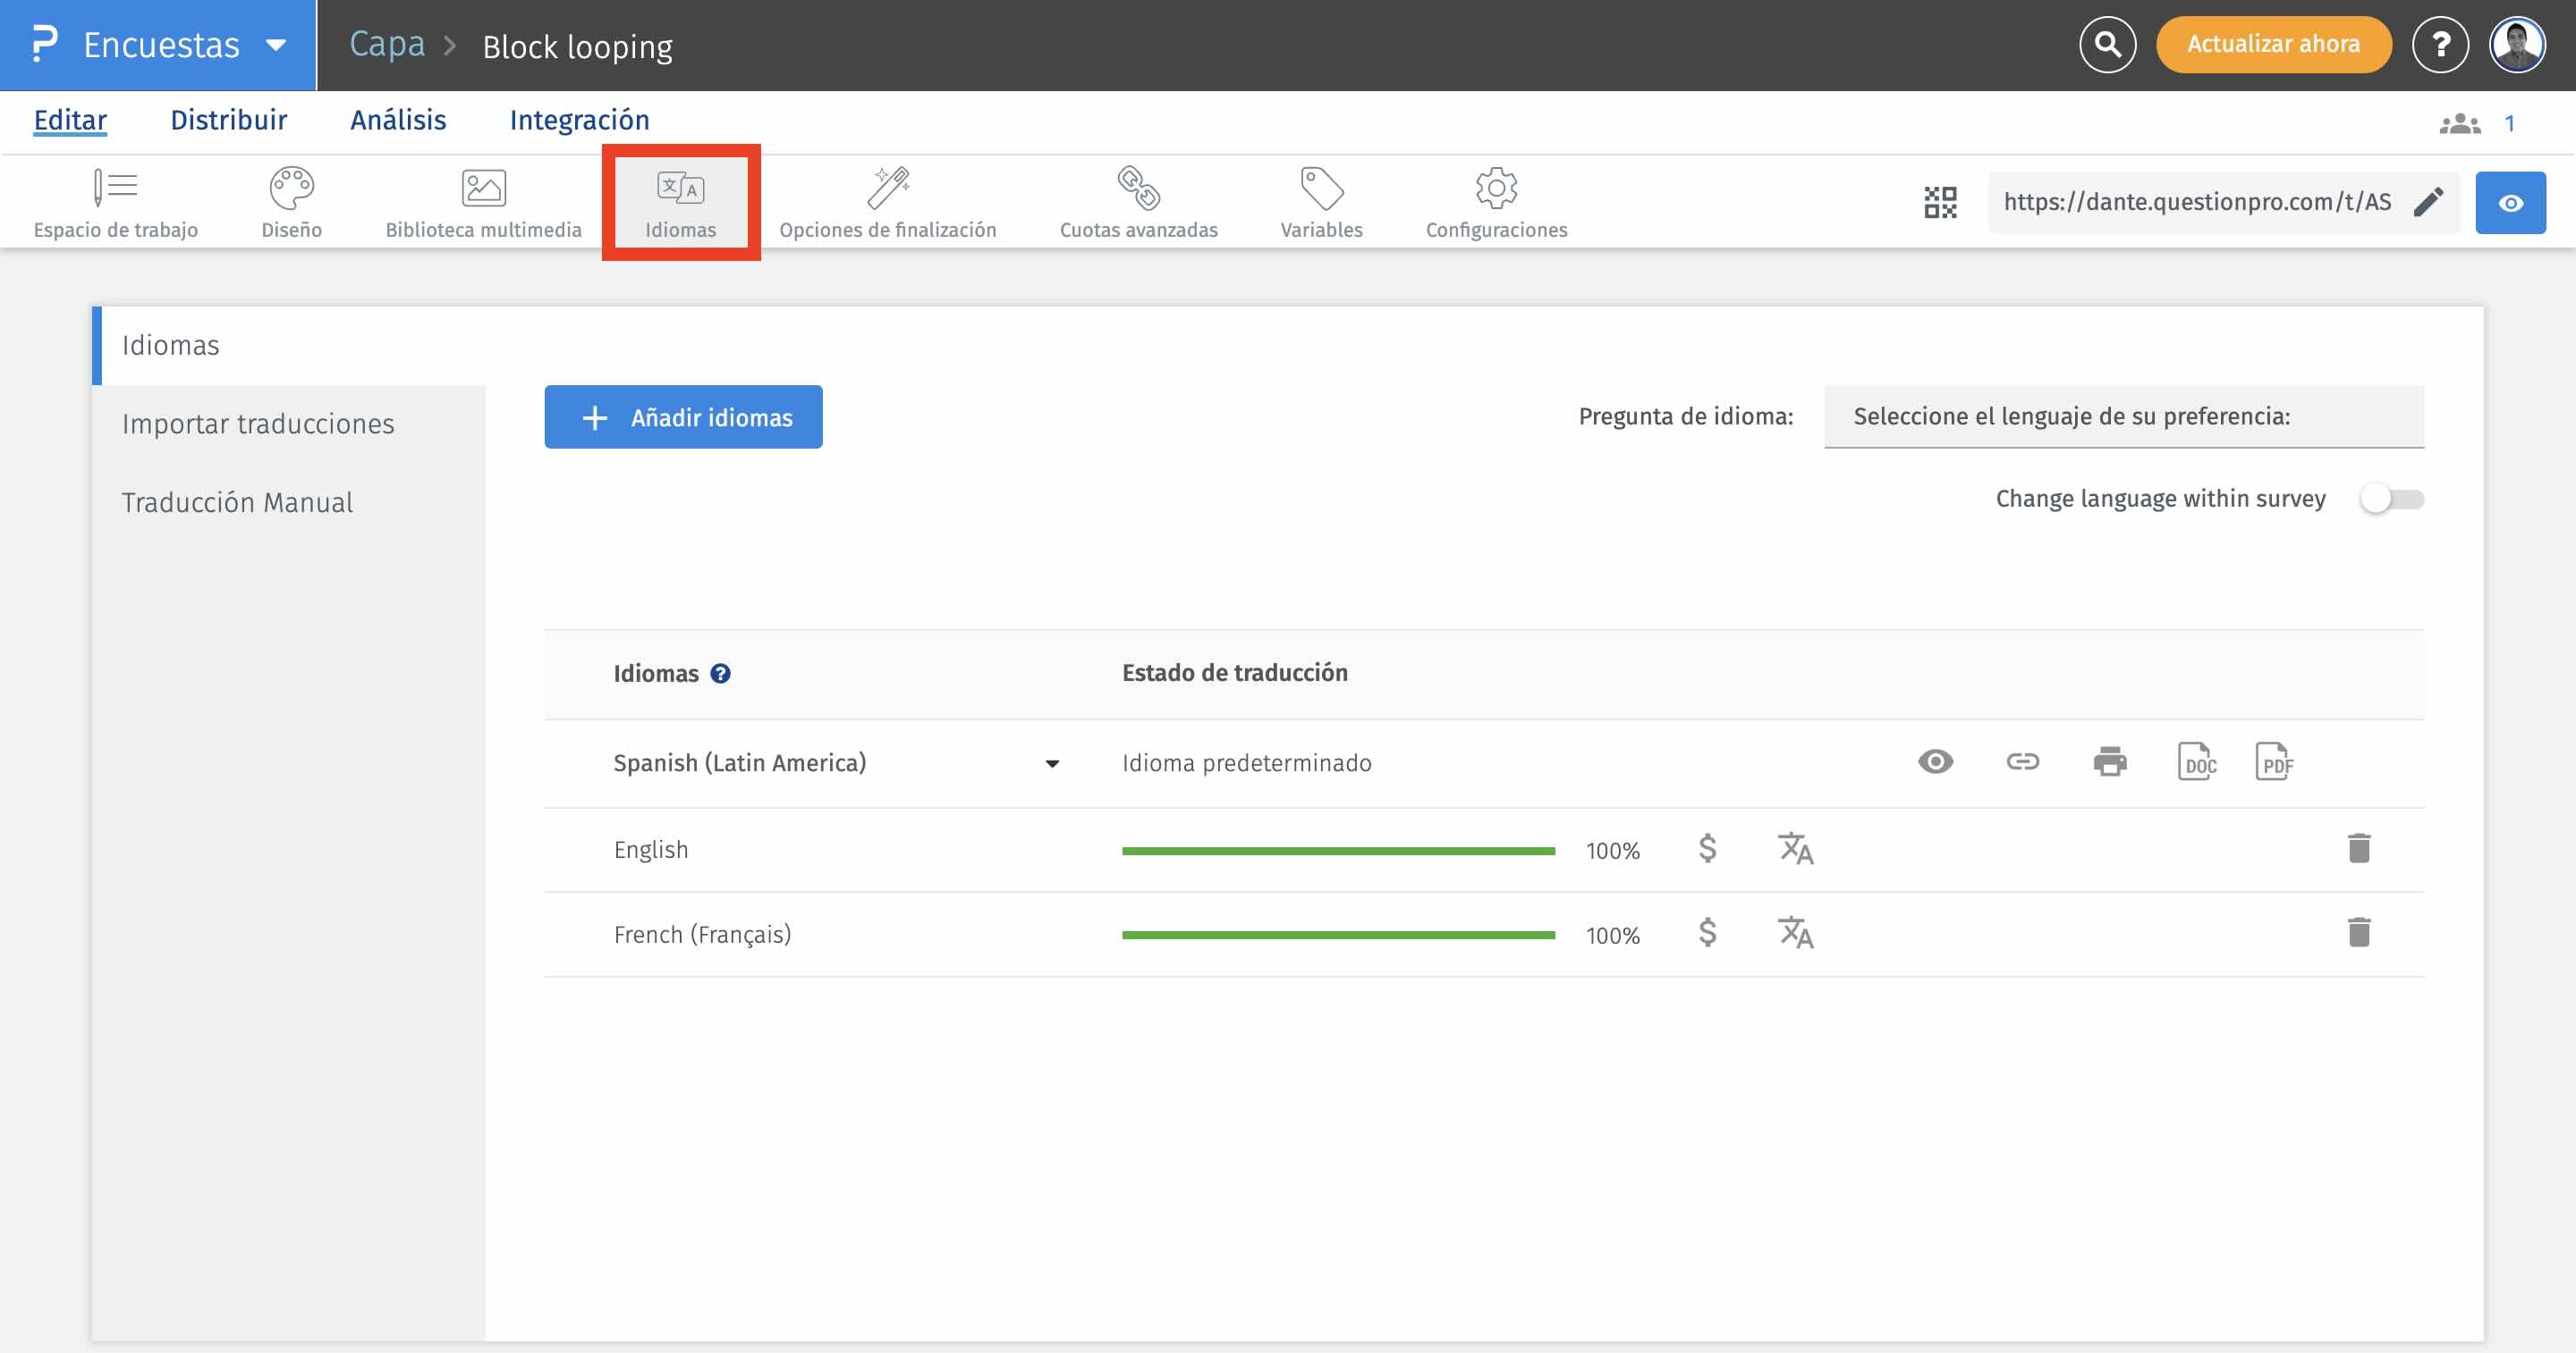Expand Spanish (Latin America) language dropdown
2576x1353 pixels.
click(1052, 763)
